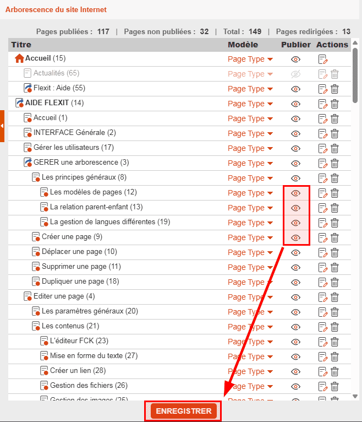Delete La relation parent-enfant page
362x422 pixels.
click(334, 208)
